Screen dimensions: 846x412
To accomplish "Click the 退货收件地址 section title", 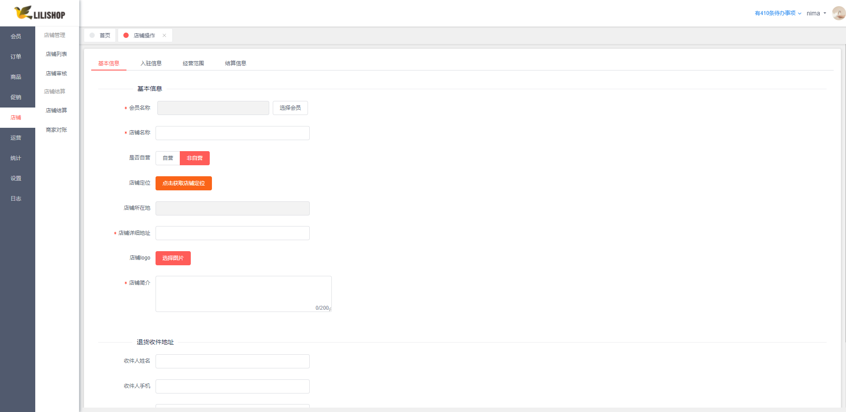I will [155, 342].
